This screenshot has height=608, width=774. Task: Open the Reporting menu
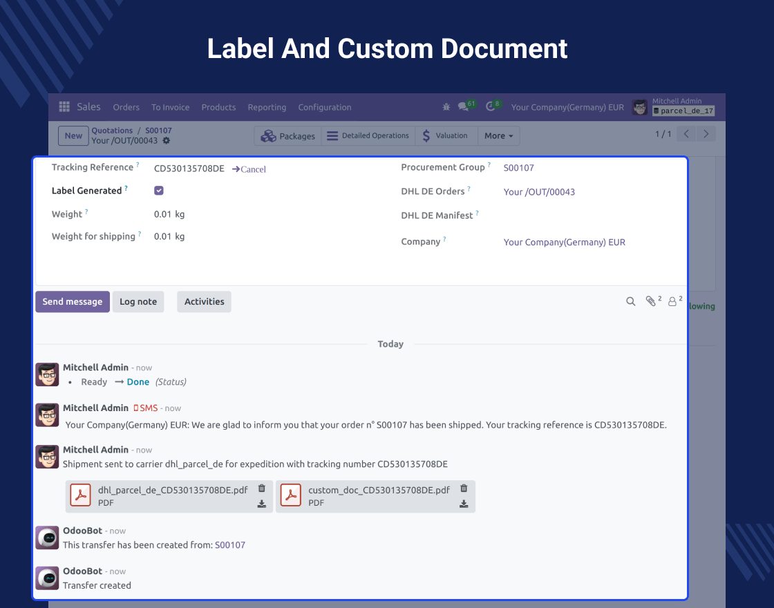click(267, 107)
